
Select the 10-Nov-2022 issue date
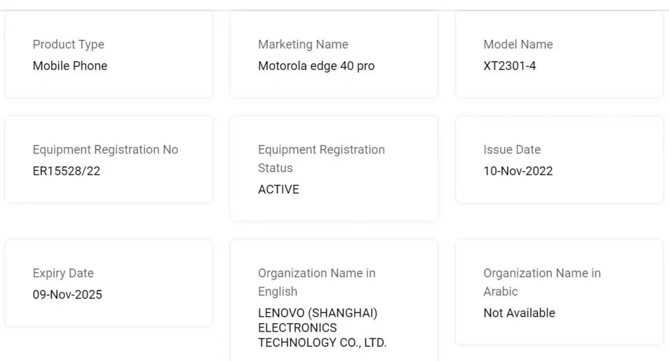[518, 171]
